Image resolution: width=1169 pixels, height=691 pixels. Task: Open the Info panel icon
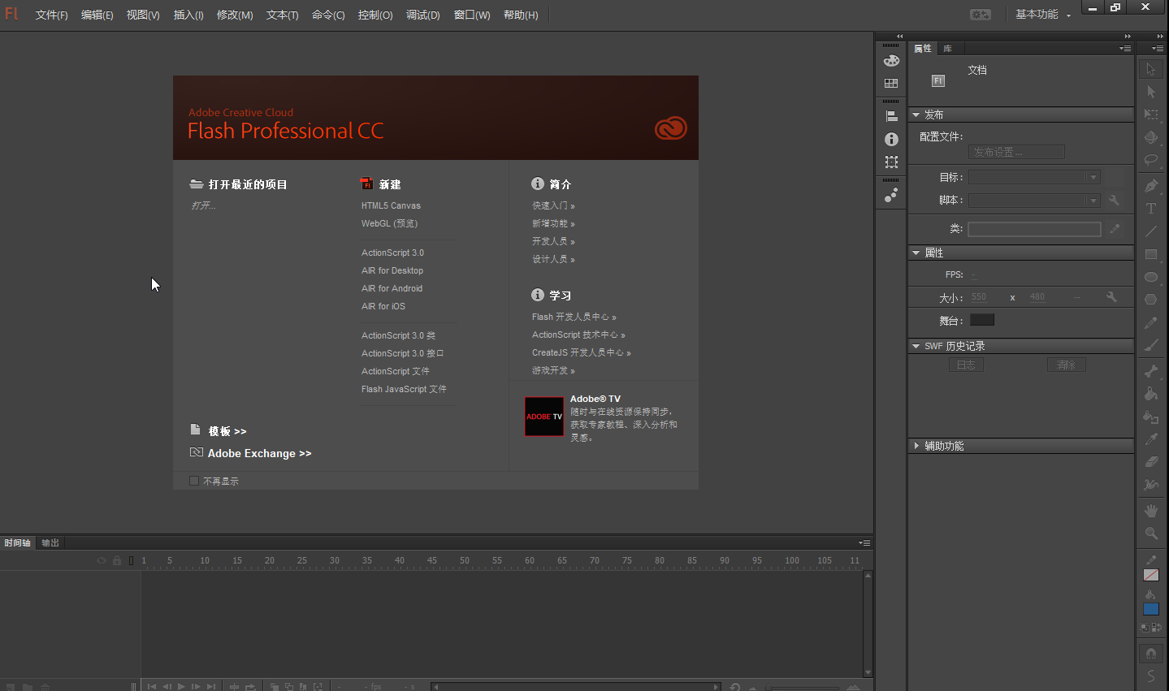pyautogui.click(x=891, y=140)
